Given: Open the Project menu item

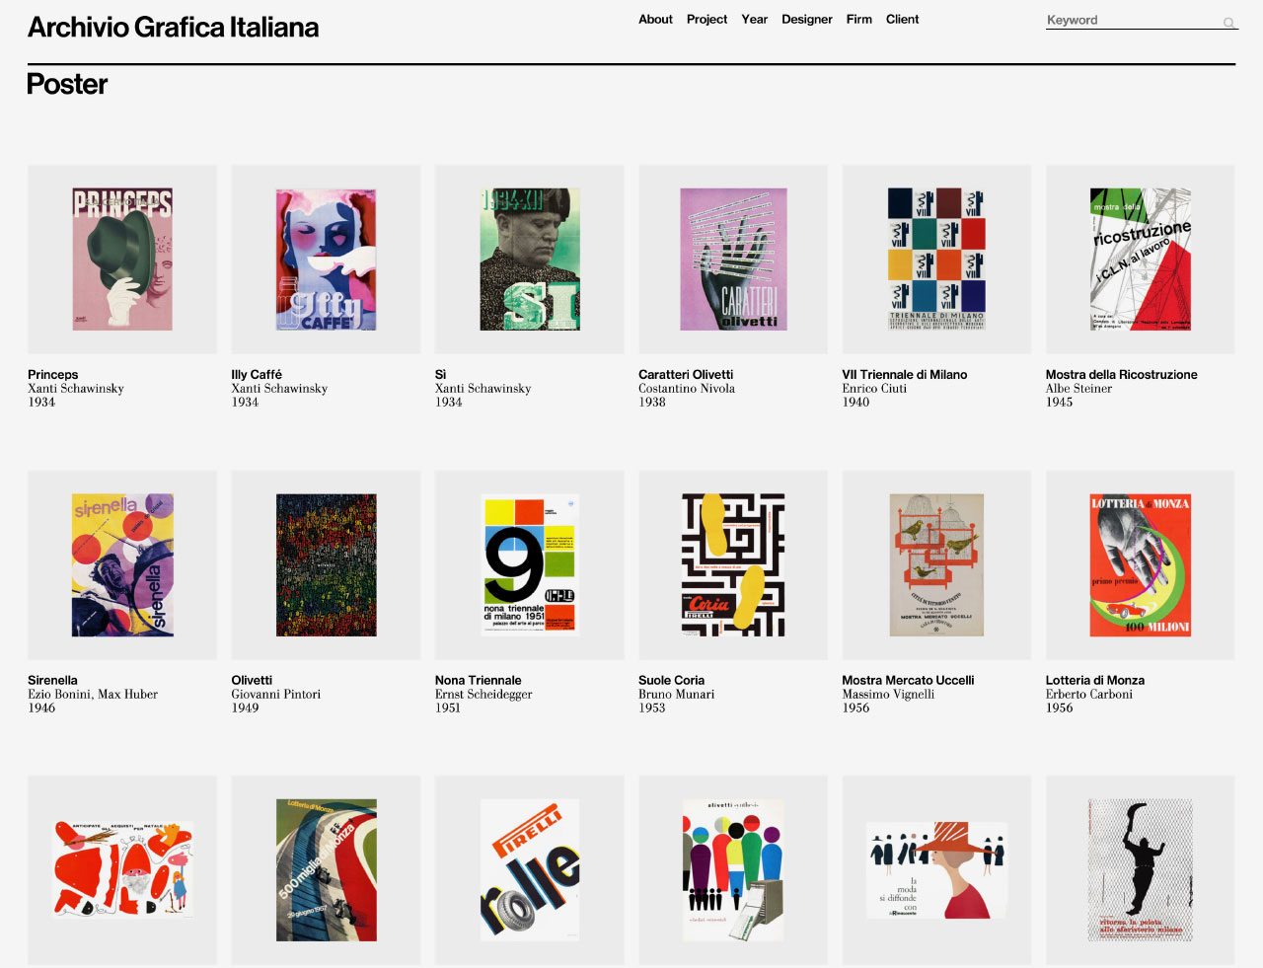Looking at the screenshot, I should click(x=706, y=19).
